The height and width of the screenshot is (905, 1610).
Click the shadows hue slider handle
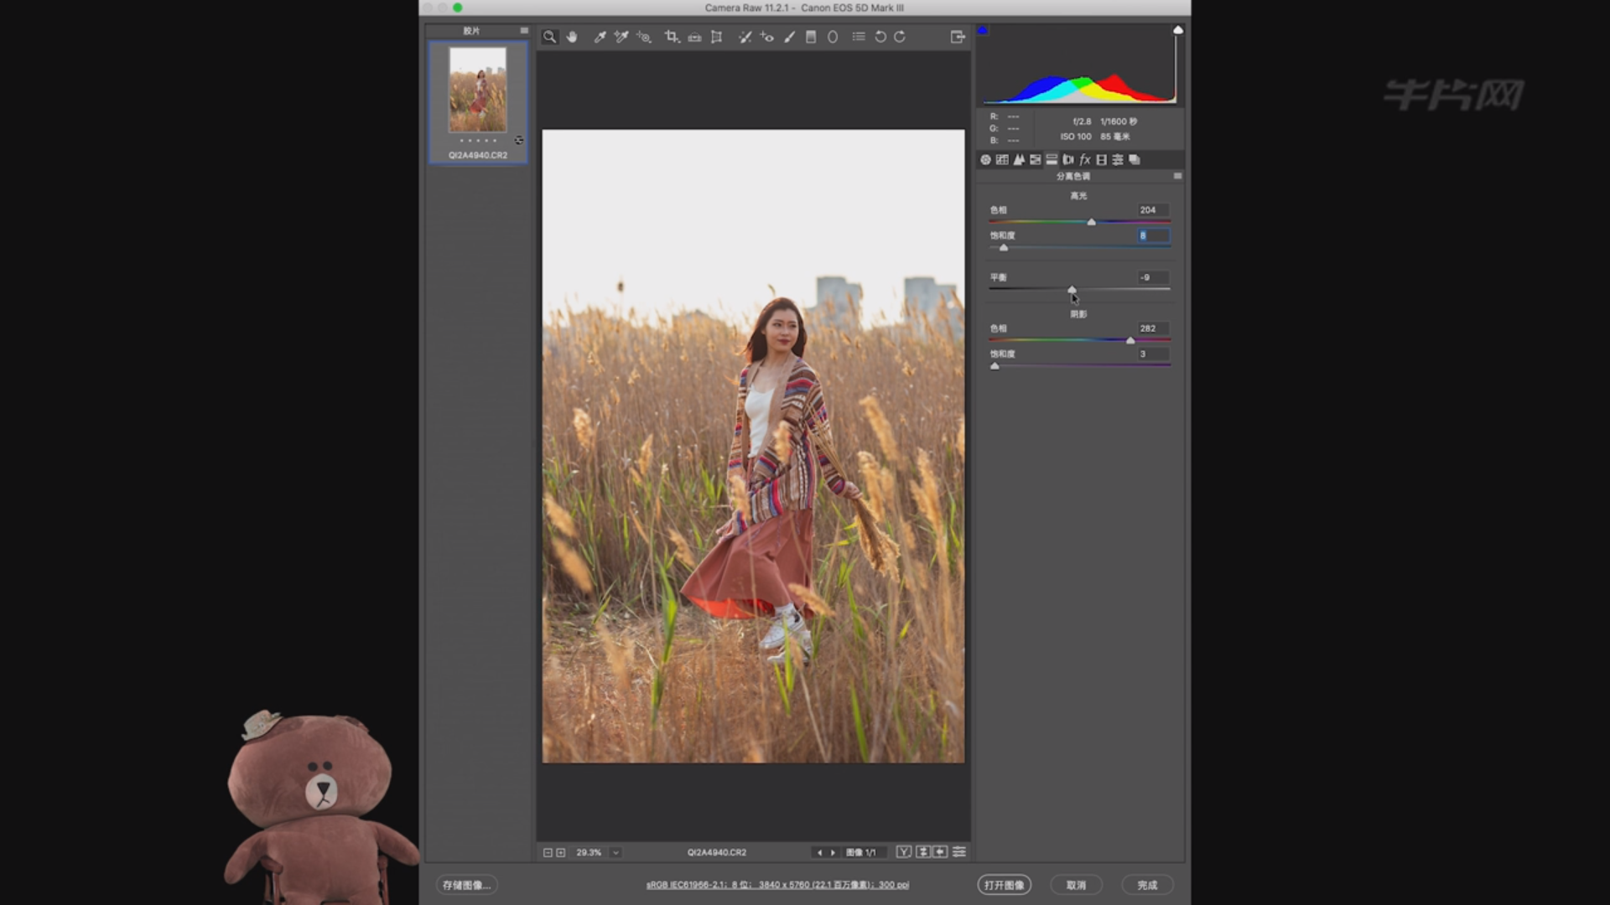pos(1130,340)
